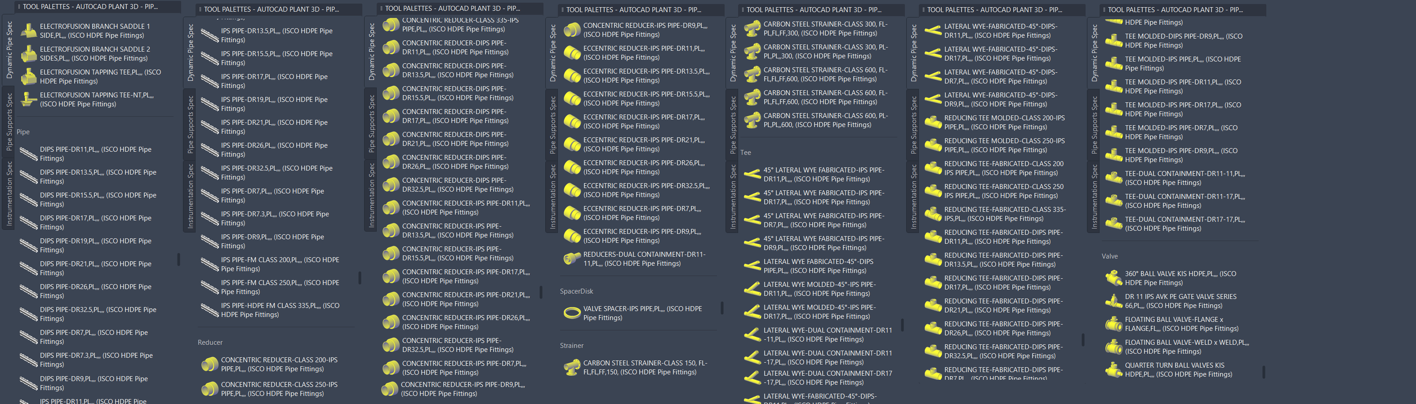Click the 'ELECTROFUSION TAPPING TEE,PL' label

pos(101,76)
